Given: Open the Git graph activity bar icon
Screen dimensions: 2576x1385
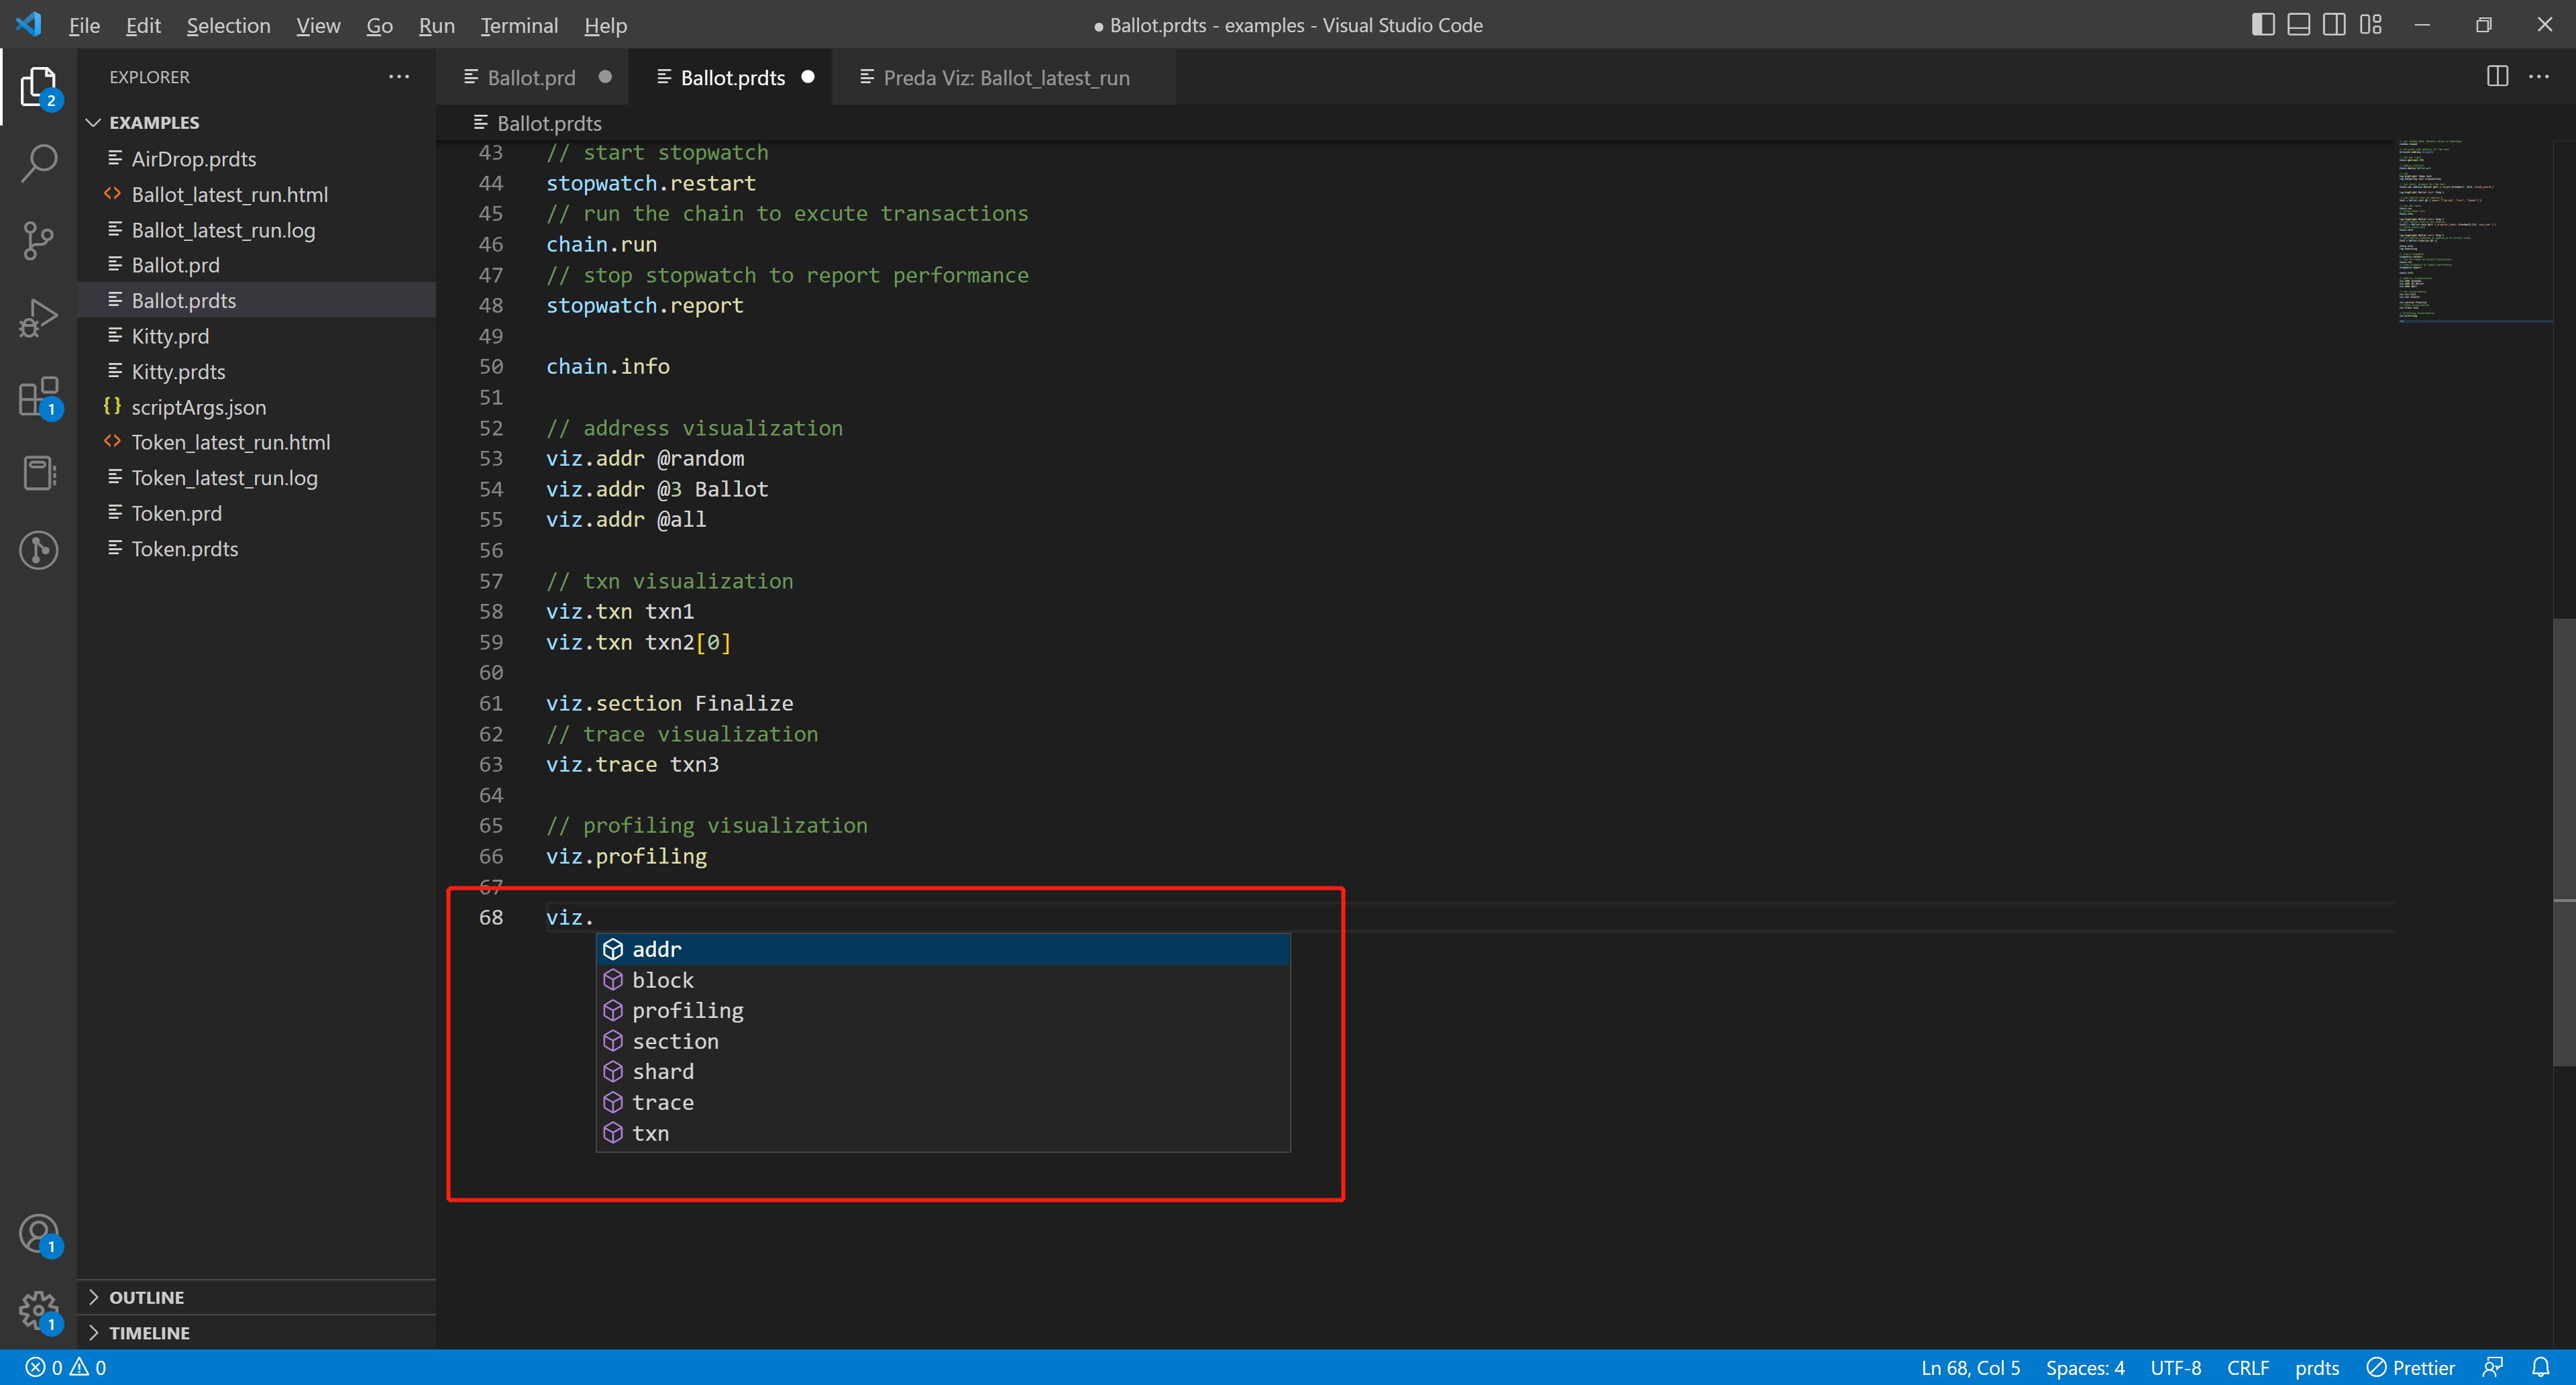Looking at the screenshot, I should click(38, 550).
